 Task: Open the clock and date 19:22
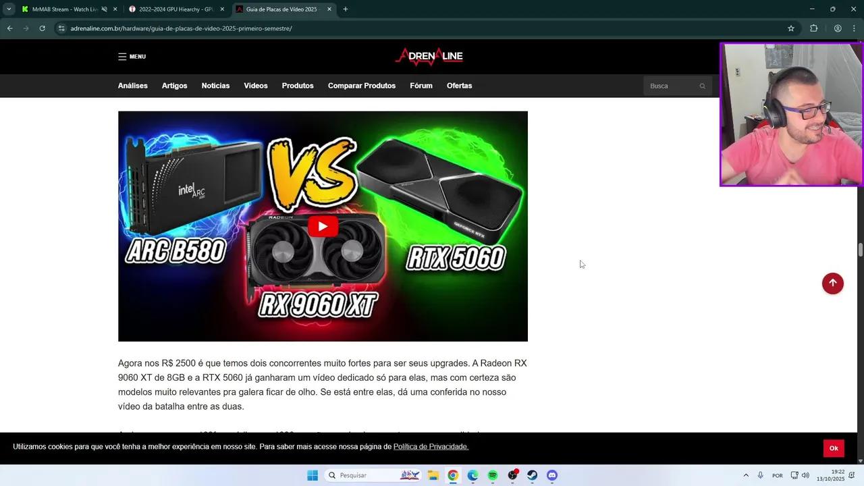pyautogui.click(x=832, y=475)
